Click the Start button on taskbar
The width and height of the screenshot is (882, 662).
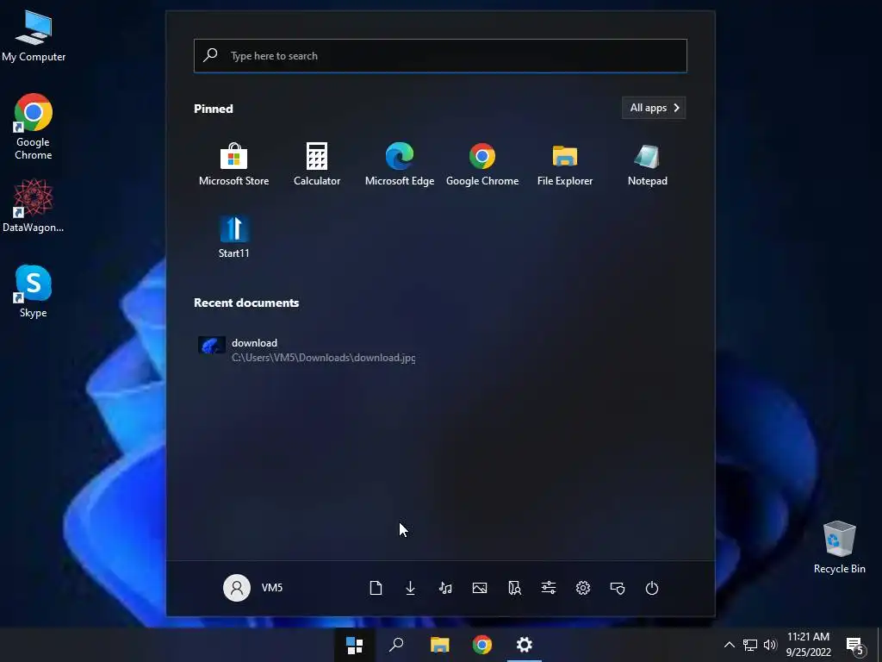coord(354,645)
